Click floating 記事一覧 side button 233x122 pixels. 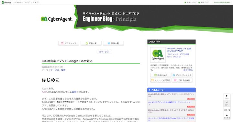click(227, 110)
